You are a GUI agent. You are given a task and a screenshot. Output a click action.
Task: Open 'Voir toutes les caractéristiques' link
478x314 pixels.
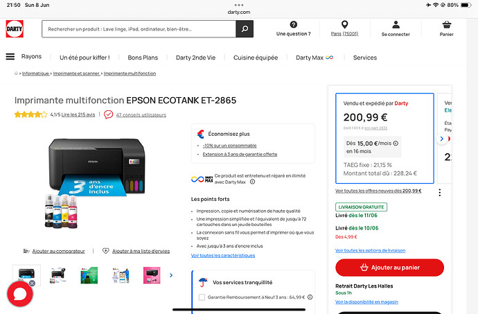click(x=223, y=255)
